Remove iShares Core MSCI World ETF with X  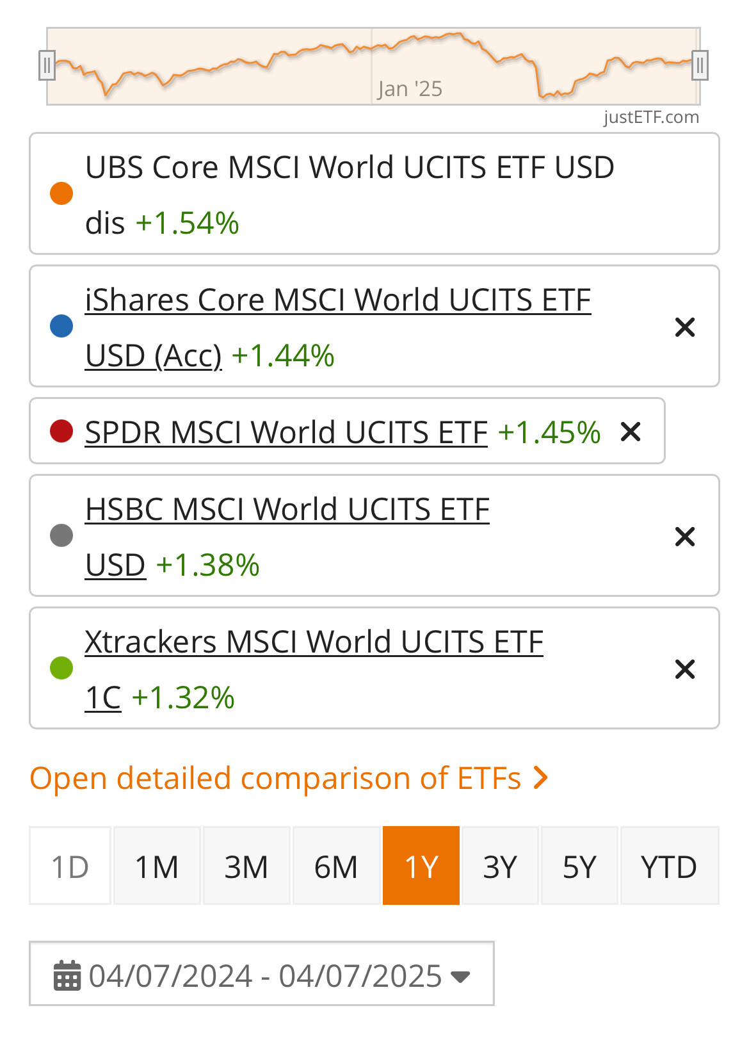pyautogui.click(x=684, y=327)
